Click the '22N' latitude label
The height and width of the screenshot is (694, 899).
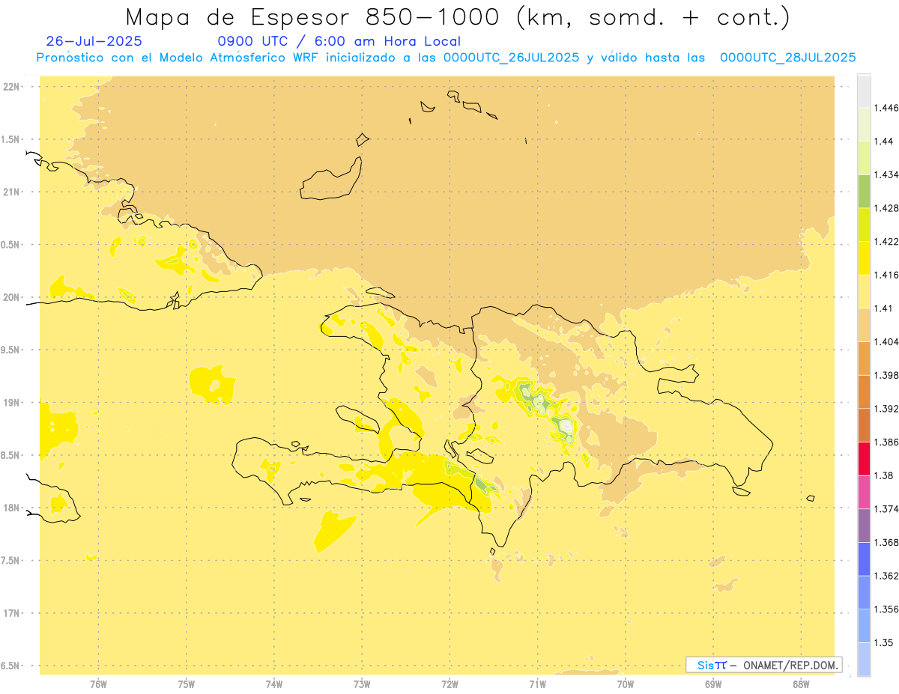[x=11, y=86]
